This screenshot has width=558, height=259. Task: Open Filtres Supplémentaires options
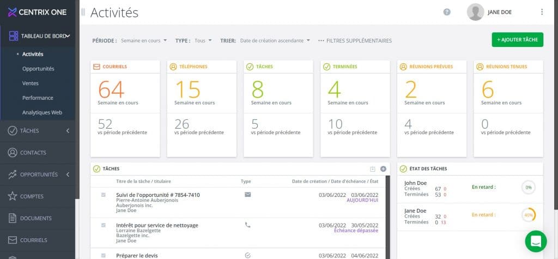355,40
